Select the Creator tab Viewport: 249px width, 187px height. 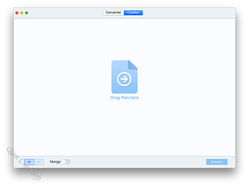point(133,13)
